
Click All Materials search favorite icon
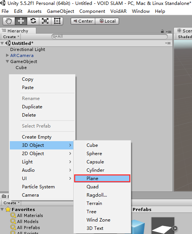coord(13,216)
